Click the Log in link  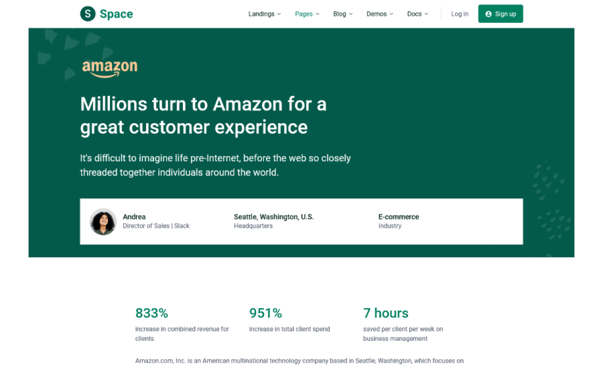coord(460,14)
